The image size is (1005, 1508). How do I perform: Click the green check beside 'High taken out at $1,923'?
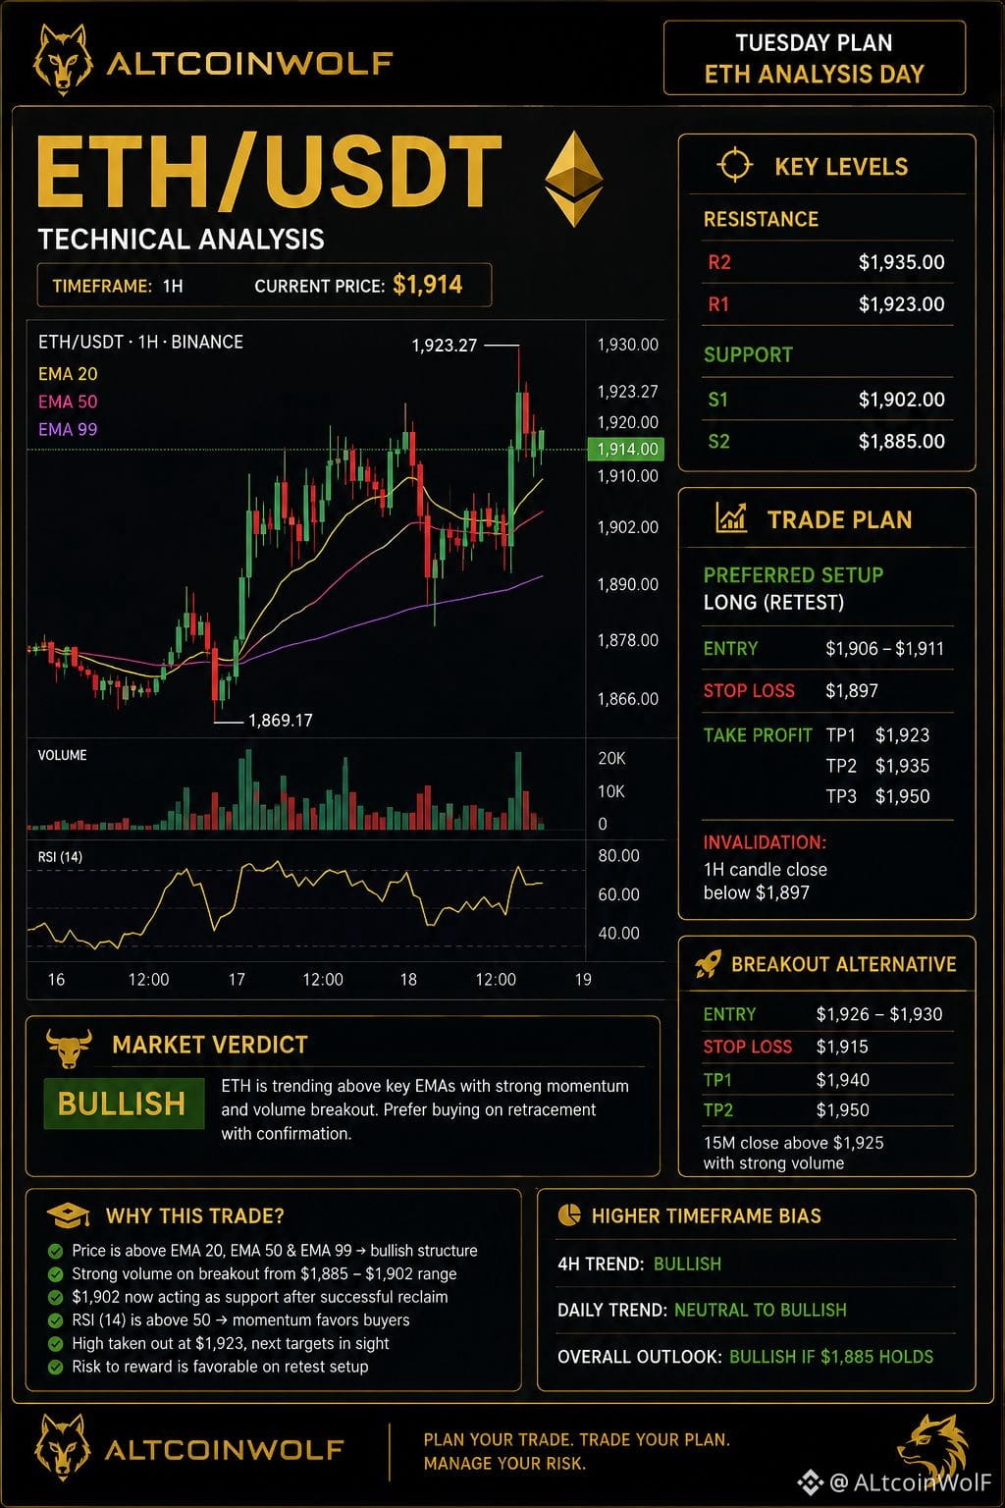point(56,1343)
